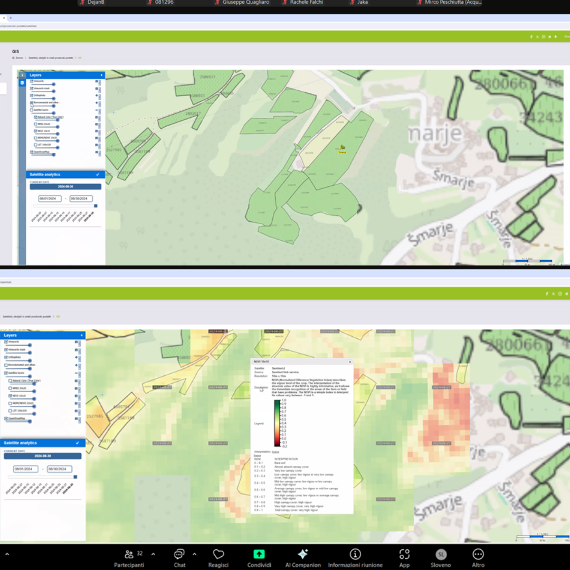
Task: Expand Orthophoto group plus icon in upper panel
Action: 97,95
